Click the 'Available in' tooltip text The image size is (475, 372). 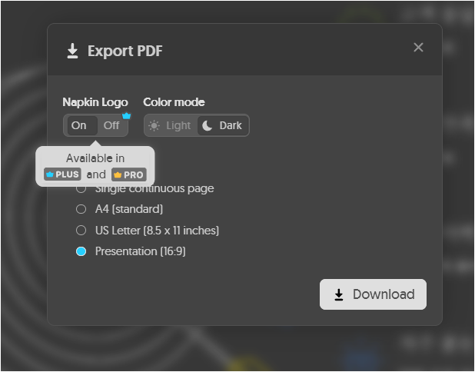click(95, 158)
